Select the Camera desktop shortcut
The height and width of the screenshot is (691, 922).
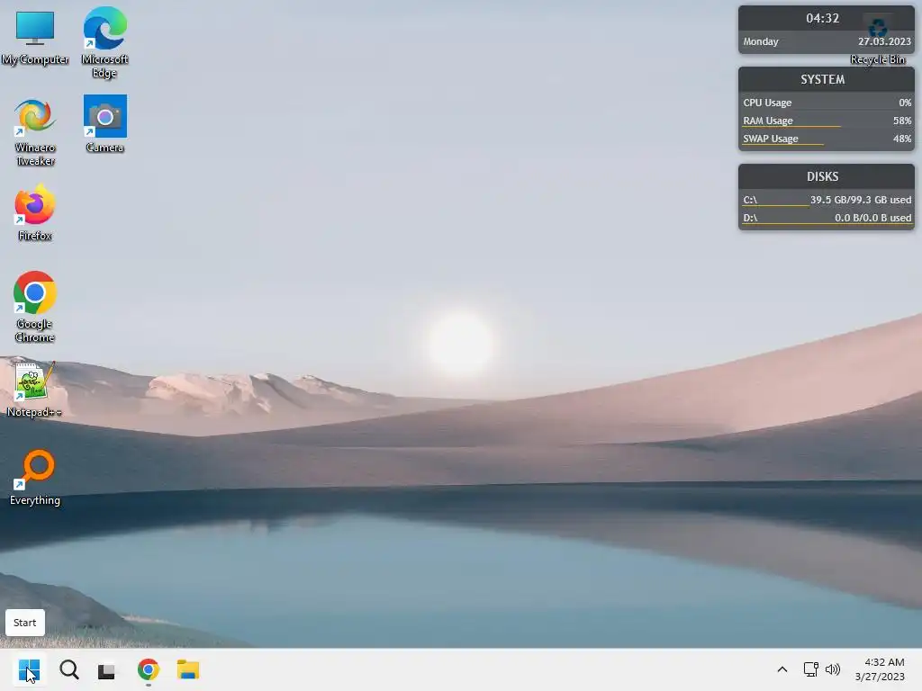104,124
